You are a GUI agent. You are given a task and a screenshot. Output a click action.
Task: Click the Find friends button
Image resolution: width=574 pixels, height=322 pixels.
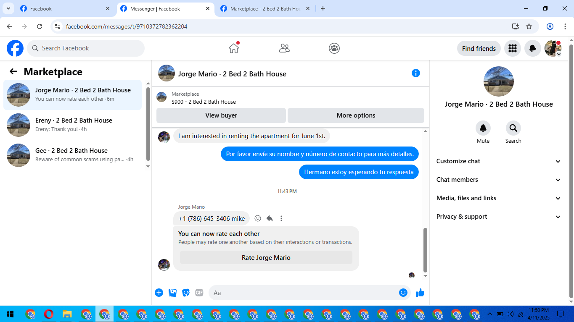[479, 48]
